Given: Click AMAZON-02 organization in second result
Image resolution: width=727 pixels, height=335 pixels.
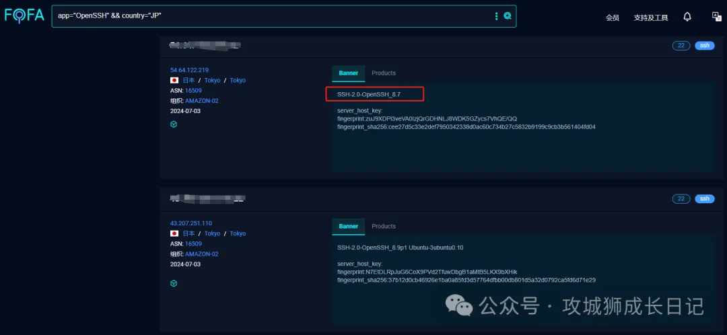Looking at the screenshot, I should pyautogui.click(x=202, y=254).
